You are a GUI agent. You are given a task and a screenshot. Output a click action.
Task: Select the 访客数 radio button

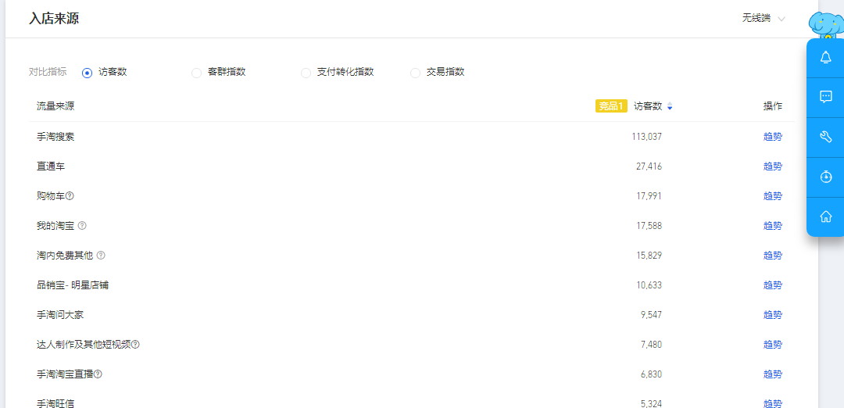point(88,73)
